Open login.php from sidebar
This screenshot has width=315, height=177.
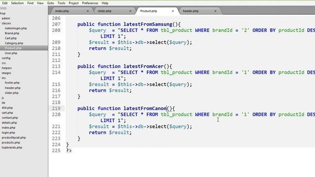click(x=8, y=133)
